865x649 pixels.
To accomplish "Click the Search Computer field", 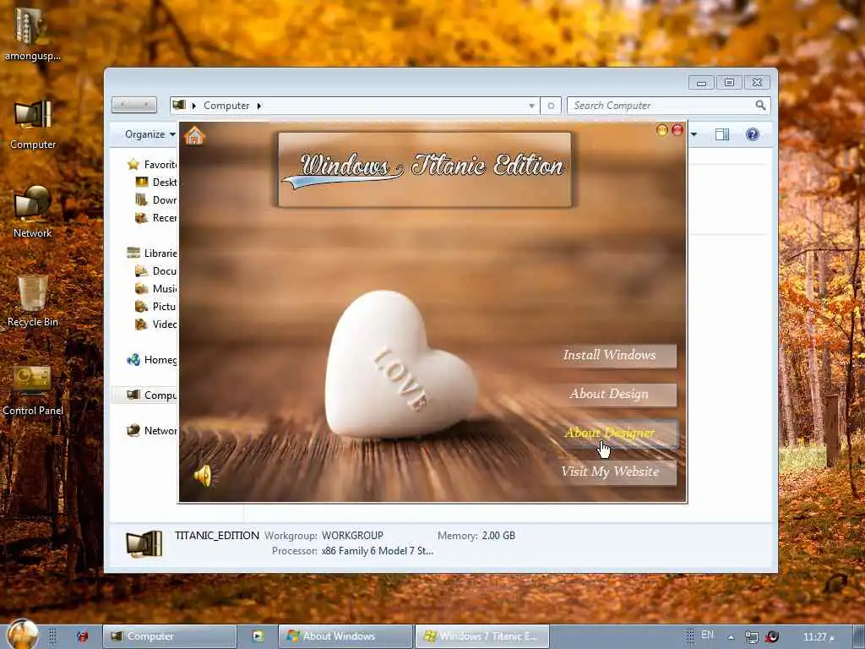I will click(662, 106).
